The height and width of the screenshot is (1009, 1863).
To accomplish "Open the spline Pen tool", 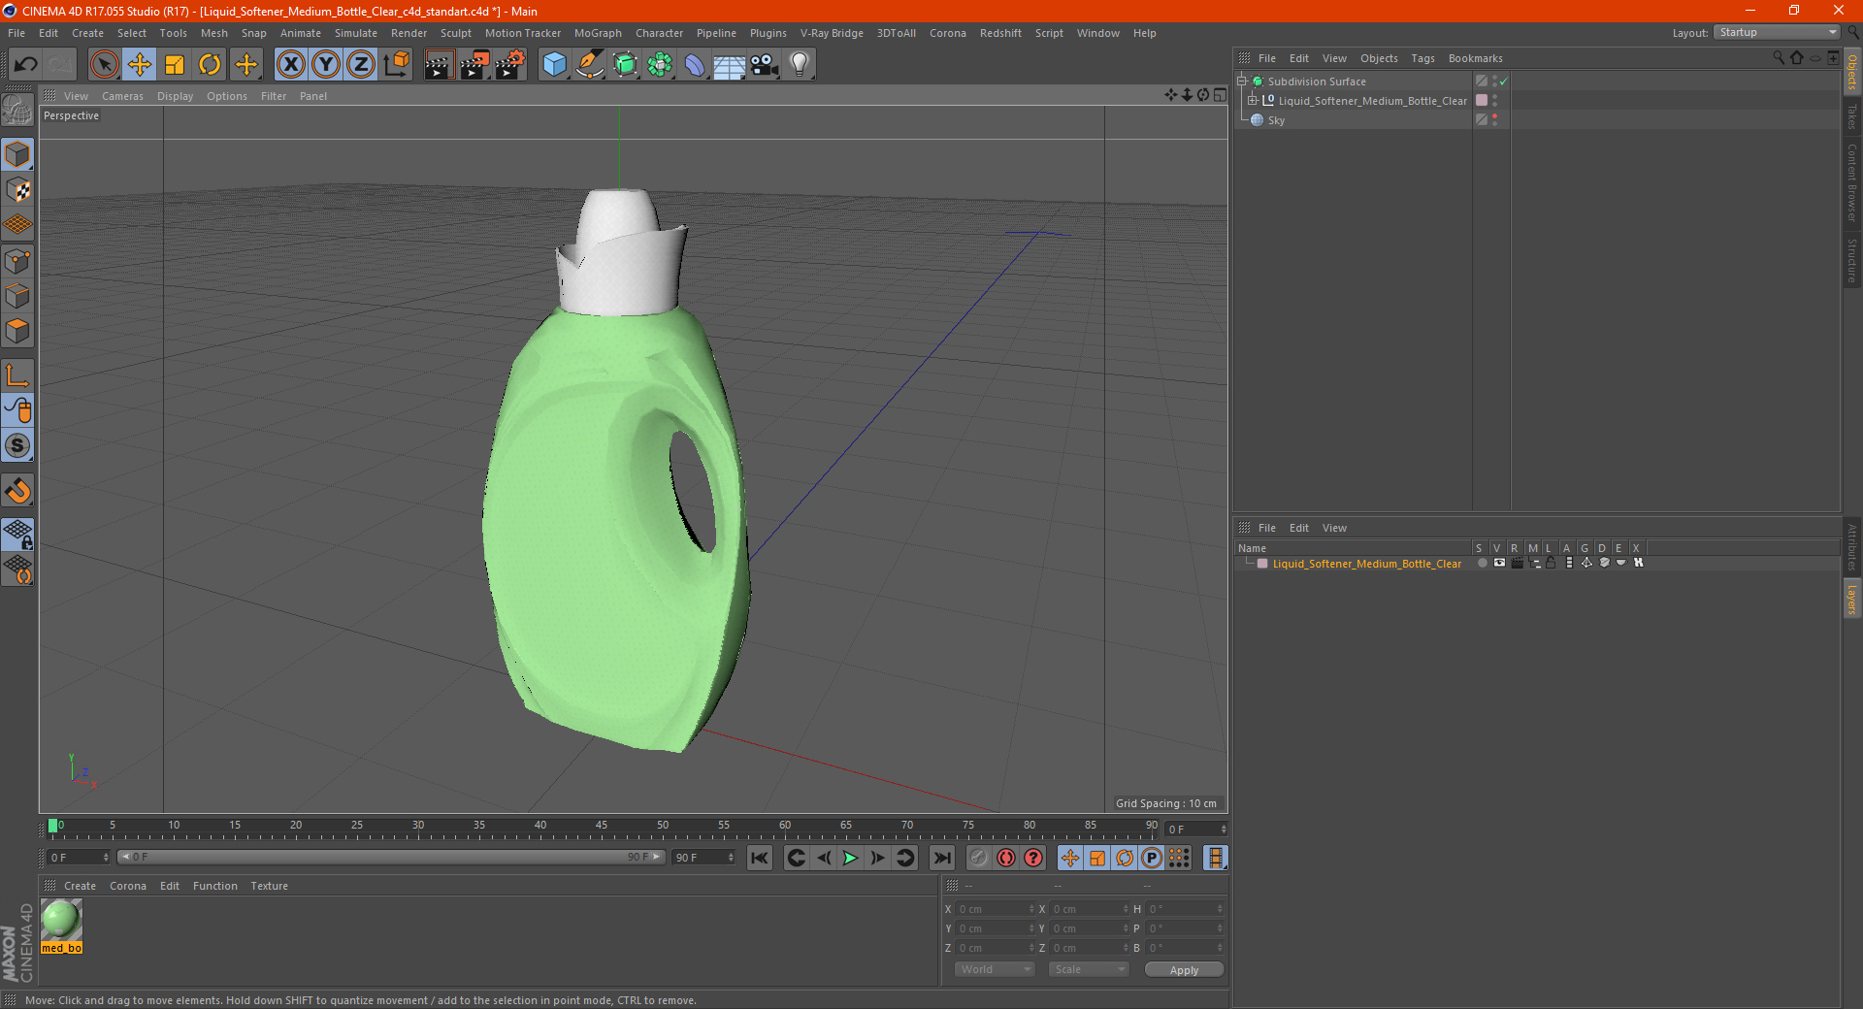I will coord(590,65).
